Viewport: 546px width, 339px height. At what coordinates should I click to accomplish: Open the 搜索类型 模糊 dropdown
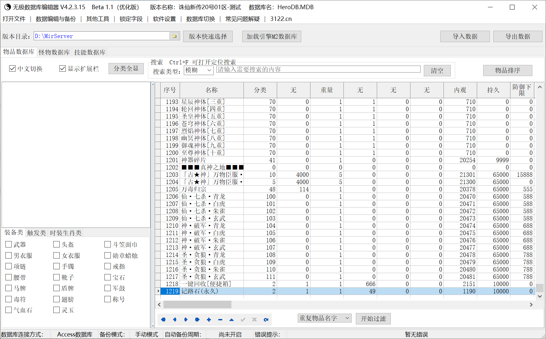coord(199,70)
